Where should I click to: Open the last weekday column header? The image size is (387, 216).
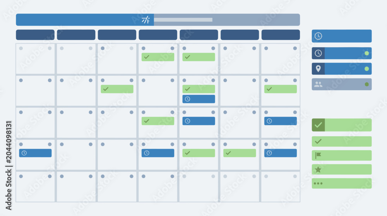click(281, 35)
